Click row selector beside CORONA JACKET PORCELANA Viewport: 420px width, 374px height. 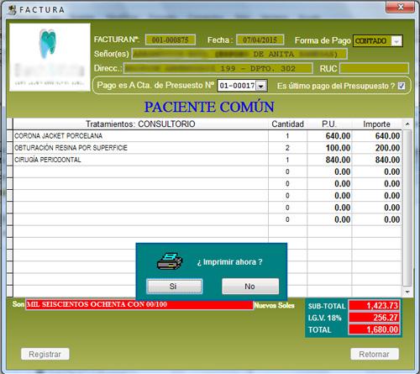tap(10, 136)
